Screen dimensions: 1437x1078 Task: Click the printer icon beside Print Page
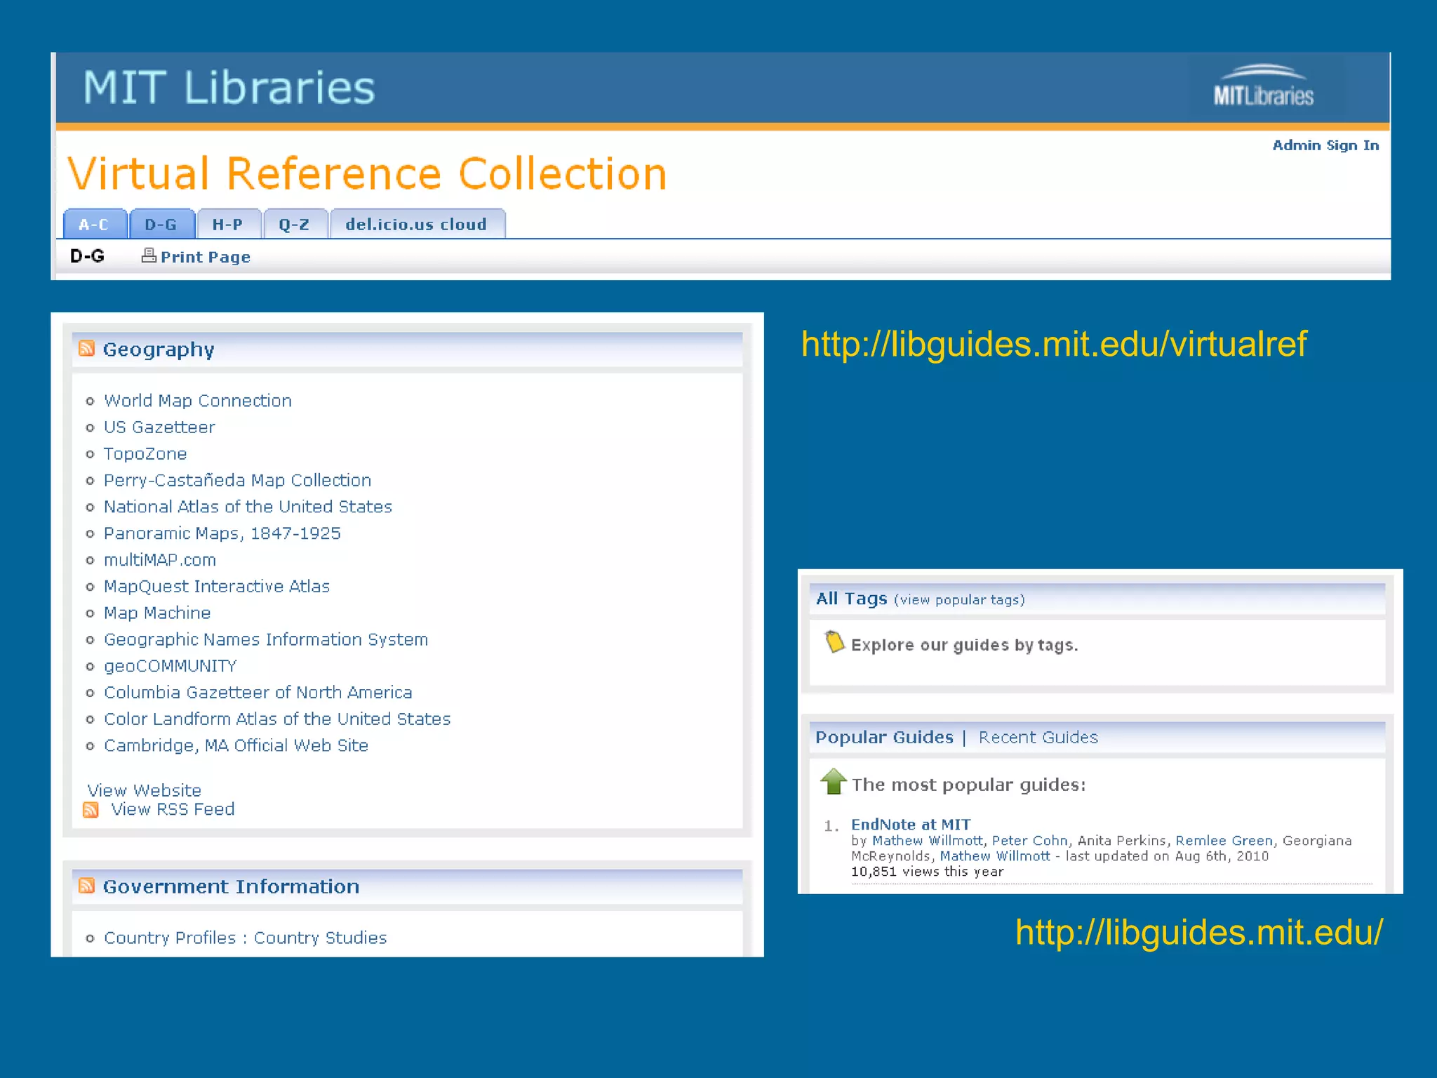149,255
